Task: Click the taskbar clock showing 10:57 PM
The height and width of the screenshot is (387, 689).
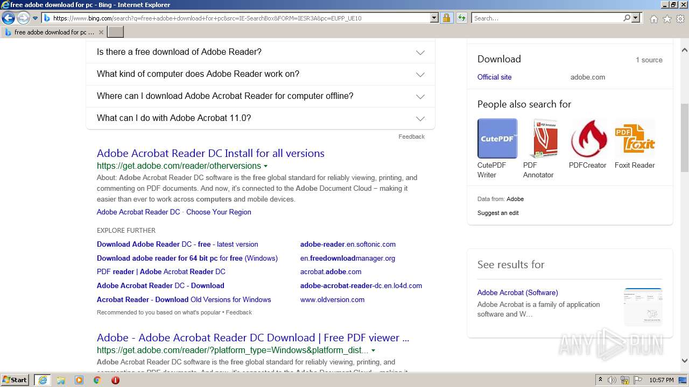Action: point(662,380)
